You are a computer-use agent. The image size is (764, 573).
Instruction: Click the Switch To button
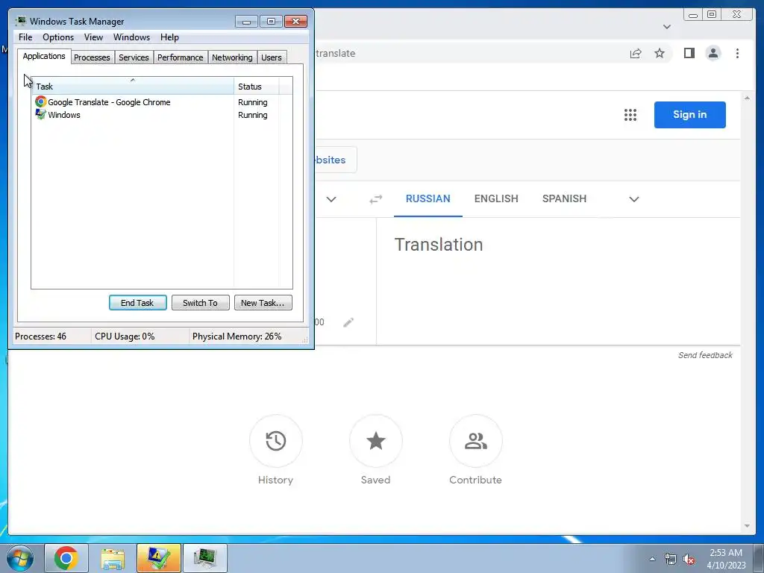point(200,303)
